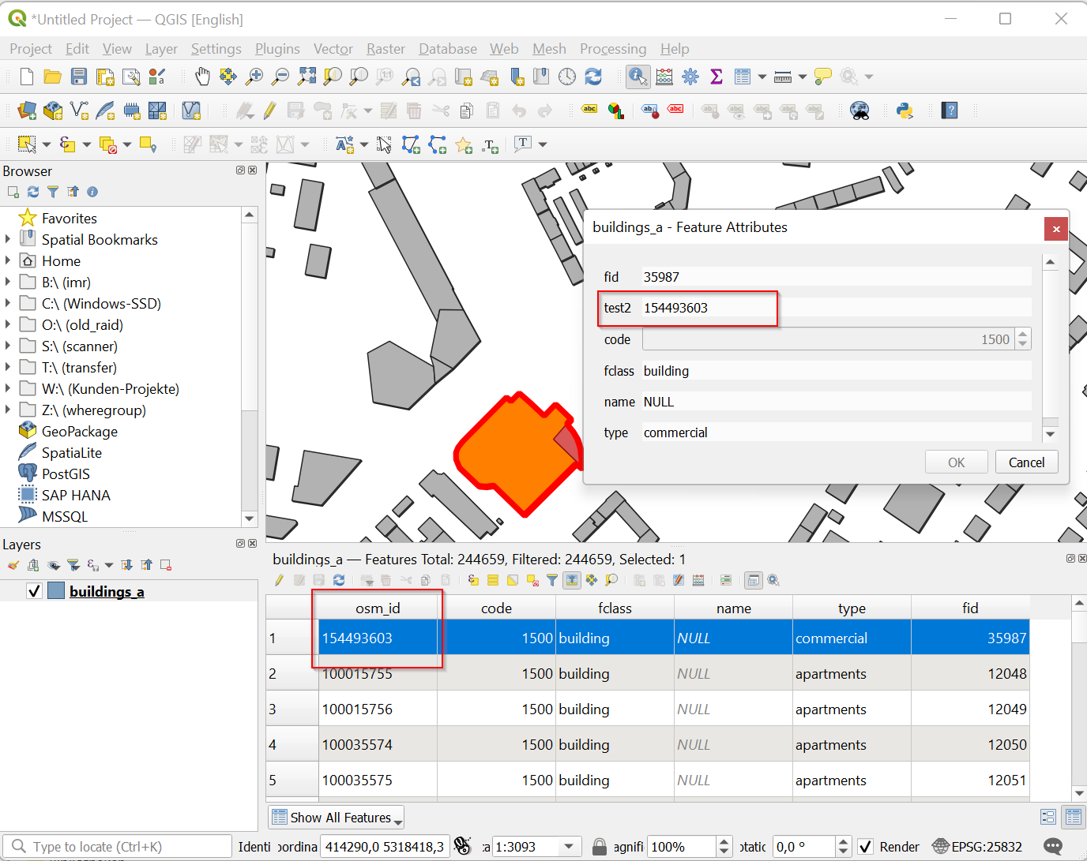Open dropdown arrow next to text annotation tool
1087x861 pixels.
tap(543, 144)
